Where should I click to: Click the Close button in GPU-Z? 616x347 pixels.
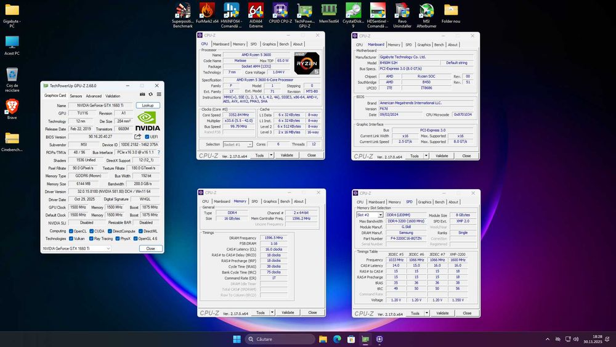150,248
